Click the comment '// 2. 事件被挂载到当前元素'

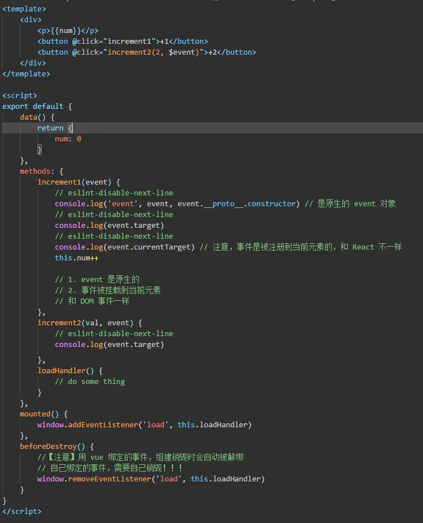[108, 290]
